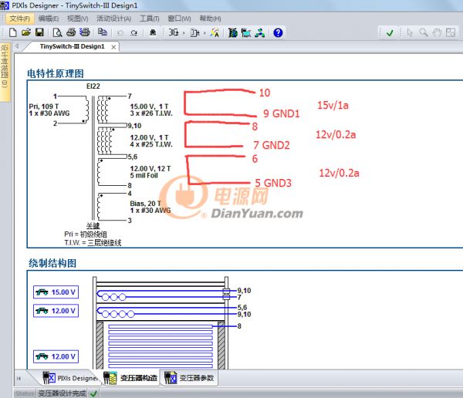Viewport: 463px width, 398px height.
Task: Click the 12.00 V, 12 T foil label
Action: [x=150, y=169]
